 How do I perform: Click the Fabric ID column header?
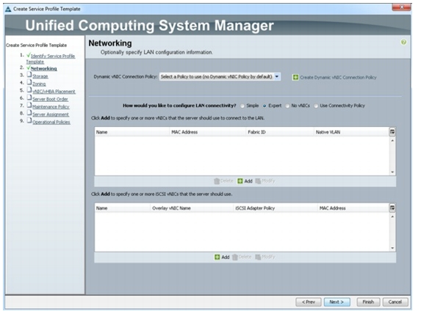[x=279, y=132]
